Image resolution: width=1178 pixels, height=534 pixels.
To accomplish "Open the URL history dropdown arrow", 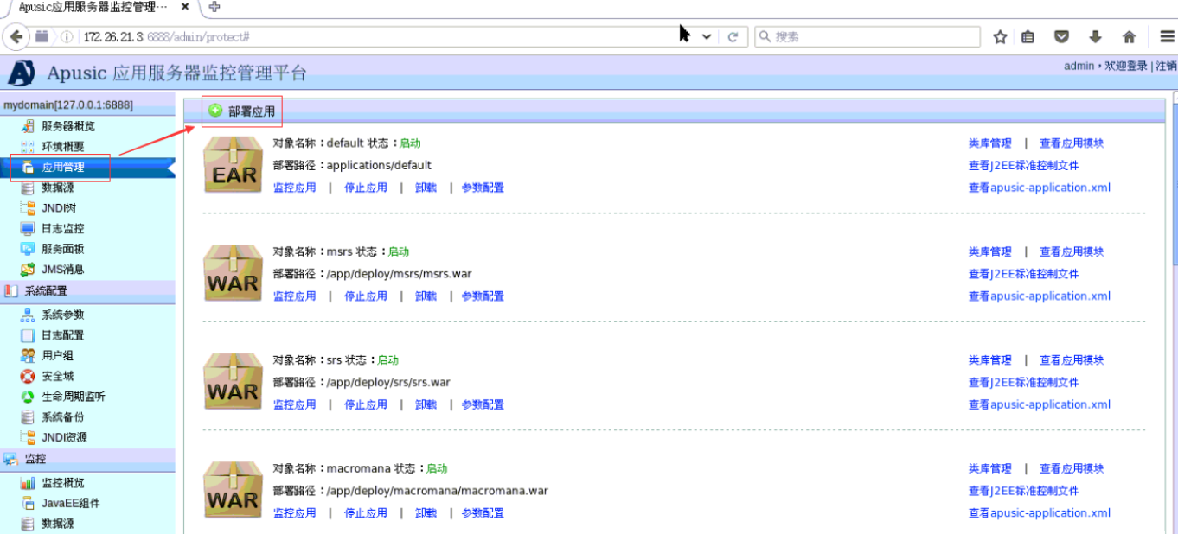I will pos(707,37).
